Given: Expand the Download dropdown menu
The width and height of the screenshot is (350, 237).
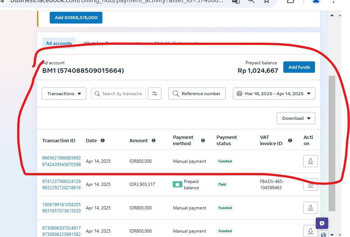Looking at the screenshot, I should click(296, 118).
